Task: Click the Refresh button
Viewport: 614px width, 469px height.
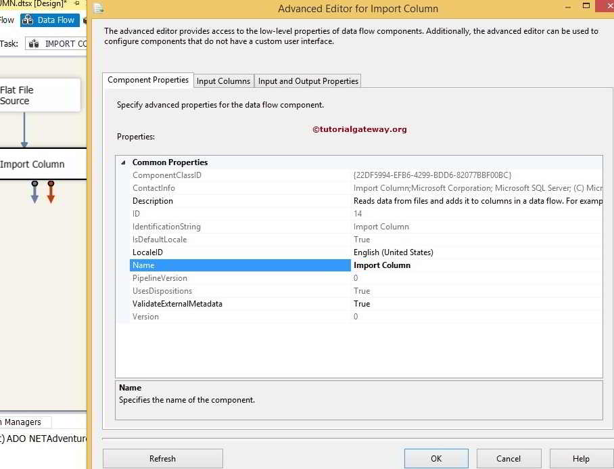Action: [x=162, y=458]
